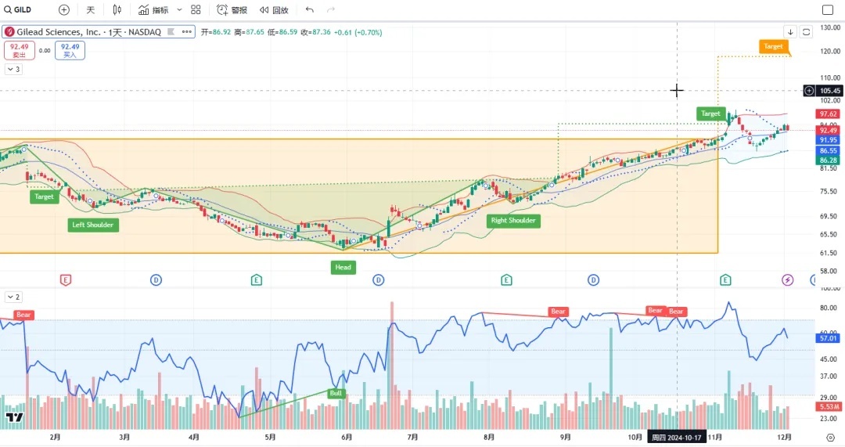This screenshot has width=845, height=447.
Task: Open the layout setup square icon at top right
Action: (x=828, y=9)
